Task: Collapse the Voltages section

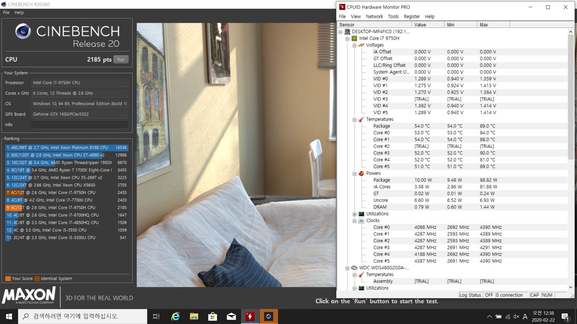Action: tap(355, 45)
